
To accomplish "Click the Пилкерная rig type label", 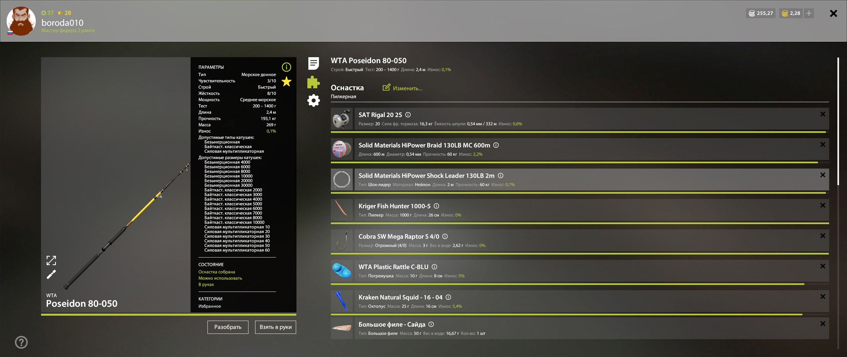I will [x=343, y=97].
